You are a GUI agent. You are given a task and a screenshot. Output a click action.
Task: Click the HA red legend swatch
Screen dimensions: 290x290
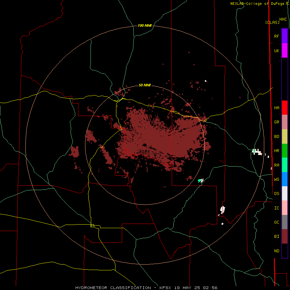pos(285,108)
